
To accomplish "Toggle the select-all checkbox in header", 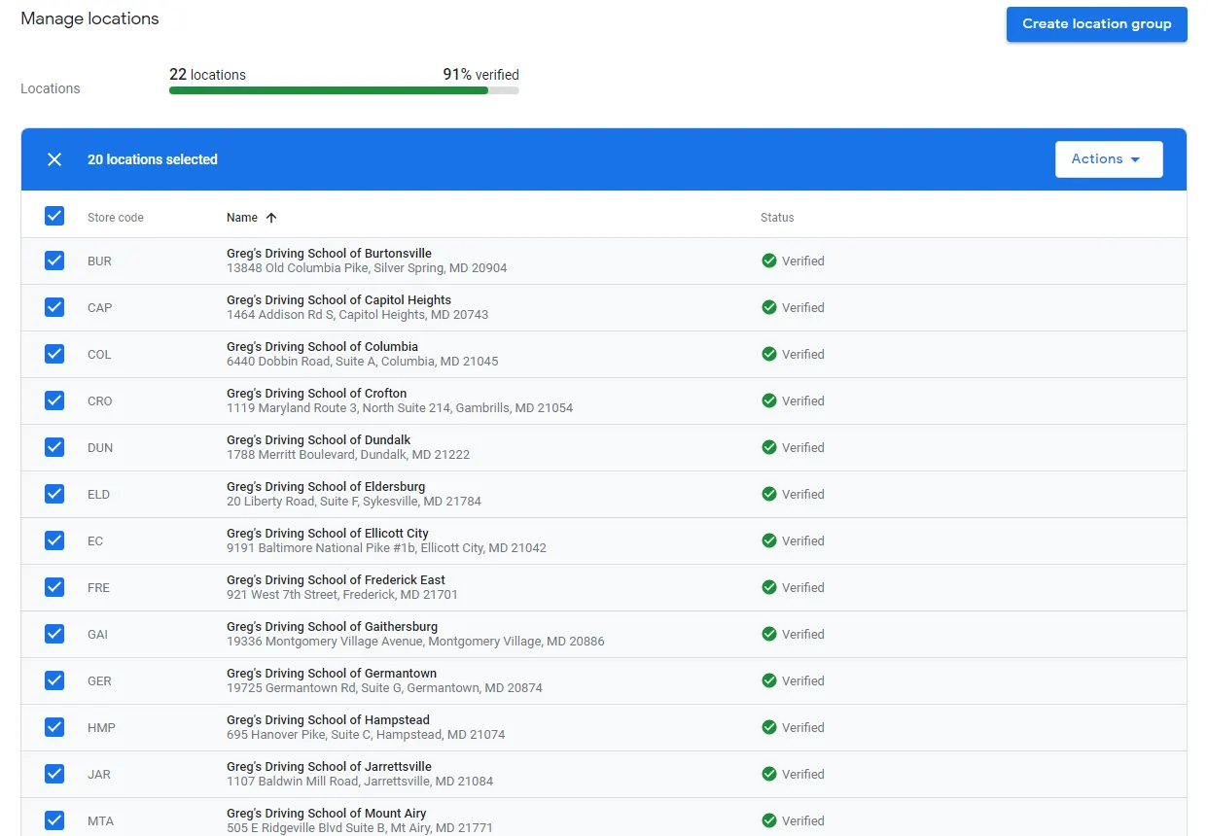I will 54,216.
